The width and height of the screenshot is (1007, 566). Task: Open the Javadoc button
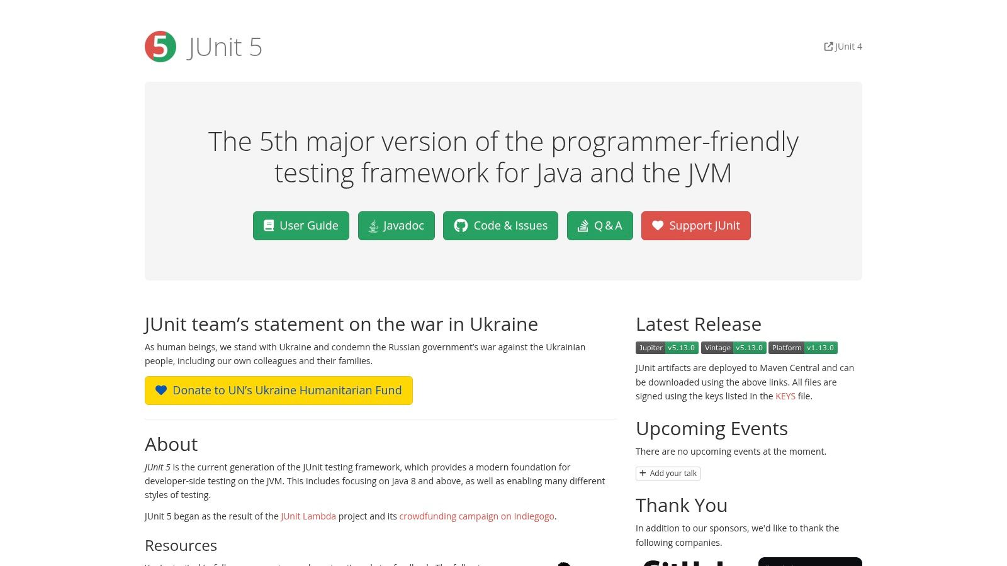pyautogui.click(x=397, y=226)
